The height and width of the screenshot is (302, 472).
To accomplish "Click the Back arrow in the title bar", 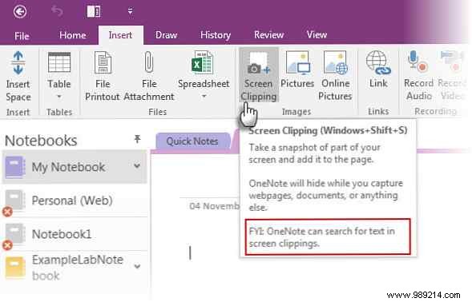I will [x=20, y=12].
